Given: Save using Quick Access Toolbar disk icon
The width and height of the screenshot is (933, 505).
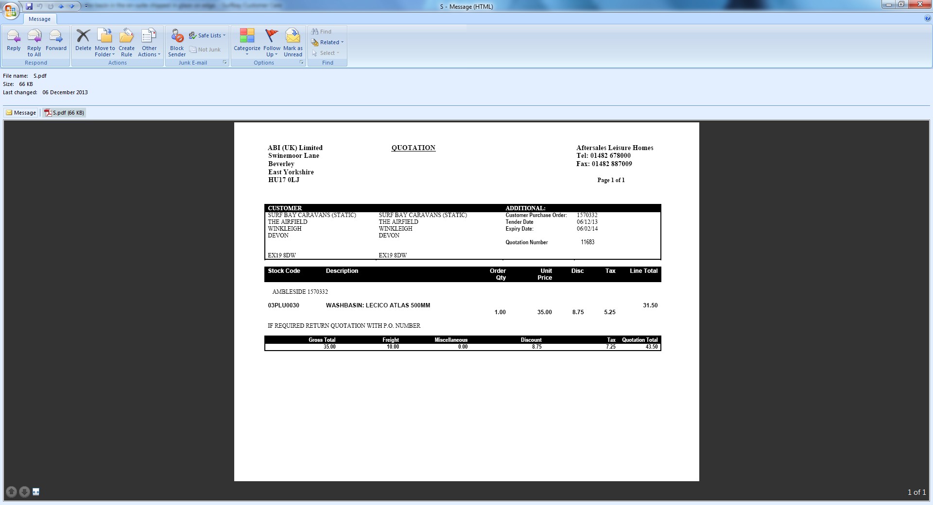Looking at the screenshot, I should [29, 6].
